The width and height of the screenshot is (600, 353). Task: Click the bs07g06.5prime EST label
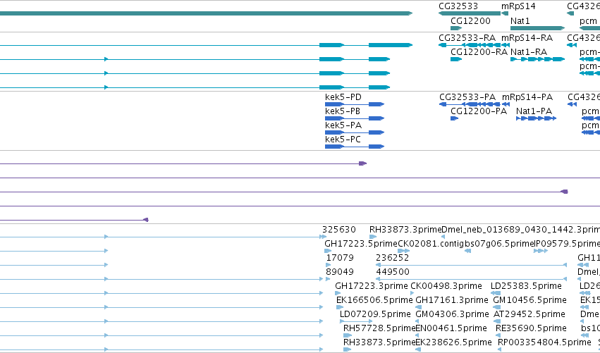(499, 244)
